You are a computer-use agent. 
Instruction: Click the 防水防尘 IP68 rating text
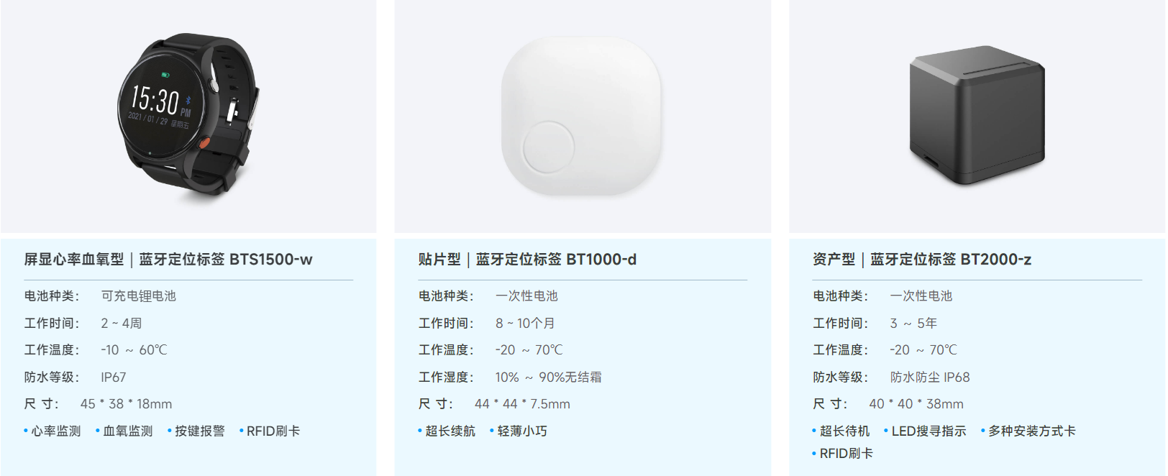pos(930,377)
